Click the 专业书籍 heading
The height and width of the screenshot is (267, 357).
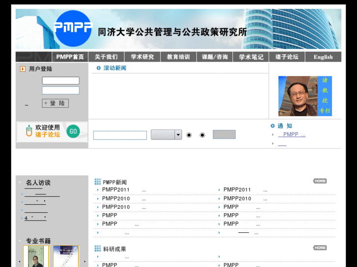[38, 241]
